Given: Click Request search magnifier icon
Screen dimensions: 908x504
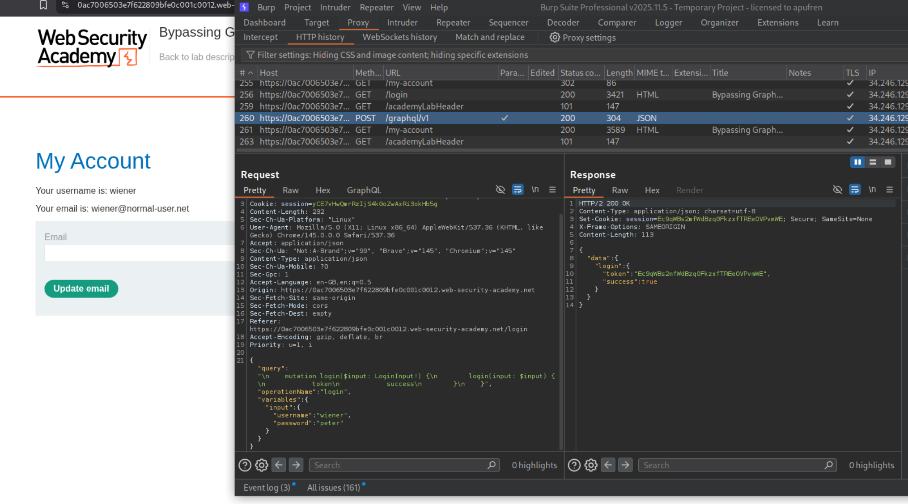Looking at the screenshot, I should (x=491, y=465).
